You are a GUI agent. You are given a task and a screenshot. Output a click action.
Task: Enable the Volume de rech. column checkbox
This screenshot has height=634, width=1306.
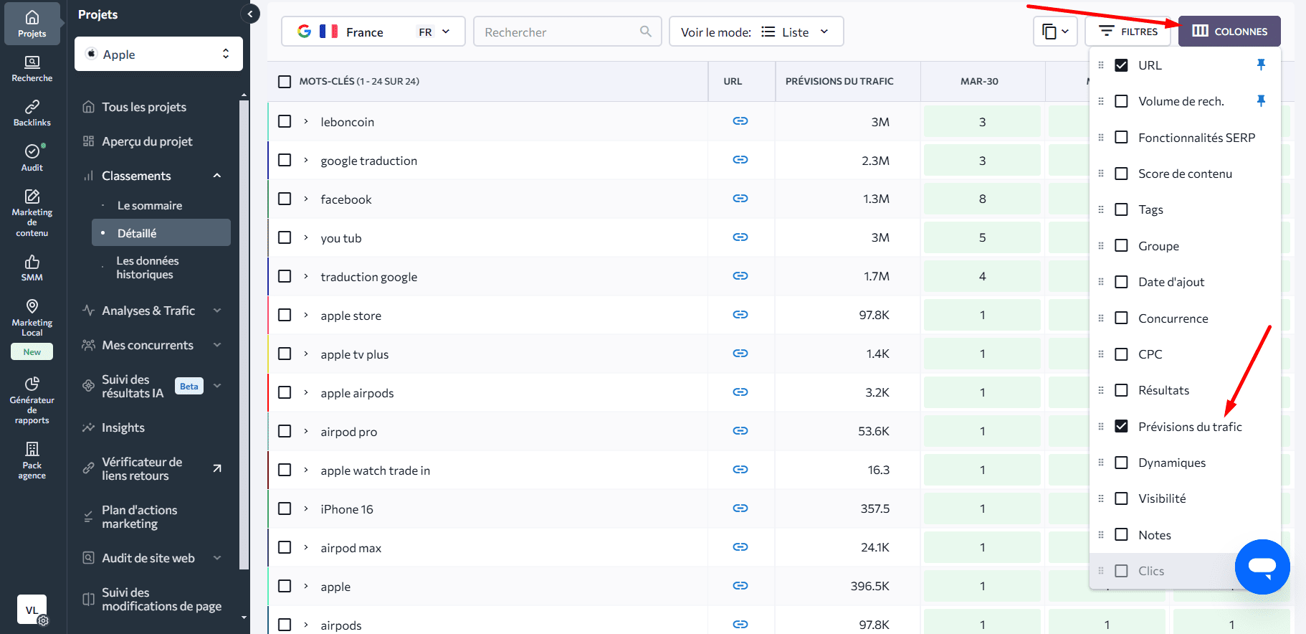click(x=1122, y=101)
